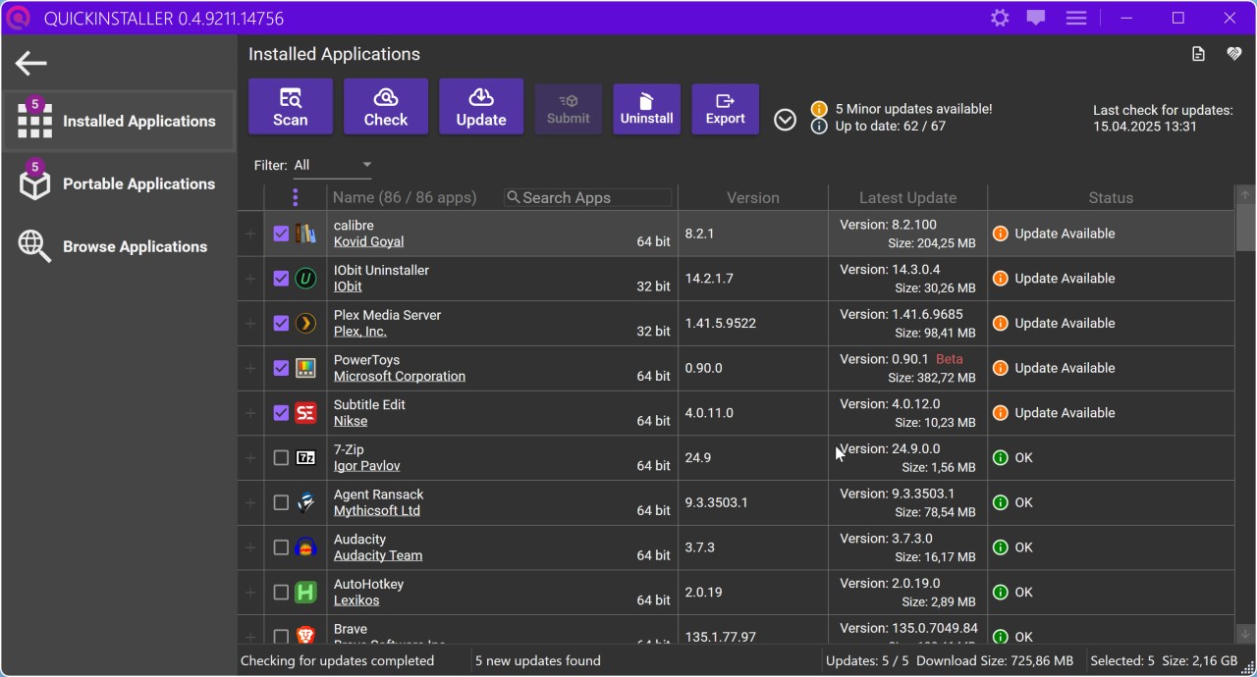Open the feedback chat bubble icon
Viewport: 1257px width, 677px height.
(1036, 18)
